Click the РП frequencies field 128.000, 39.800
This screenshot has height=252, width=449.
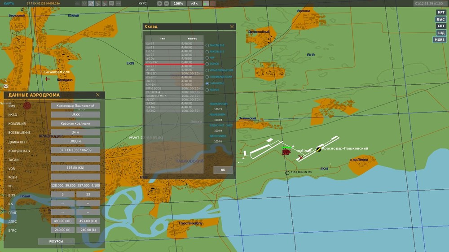[75, 185]
